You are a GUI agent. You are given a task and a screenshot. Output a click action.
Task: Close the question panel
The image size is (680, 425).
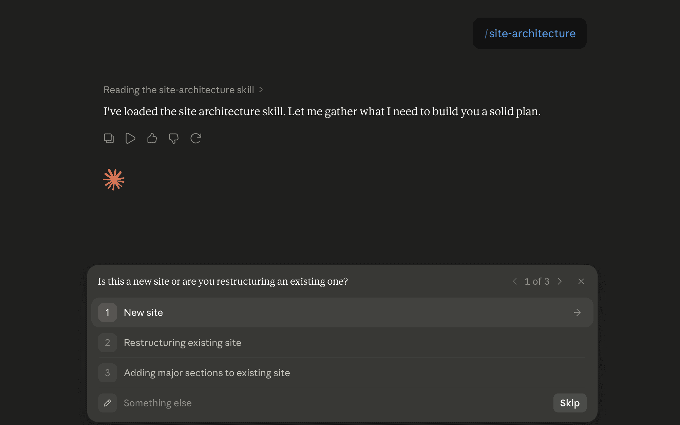581,281
